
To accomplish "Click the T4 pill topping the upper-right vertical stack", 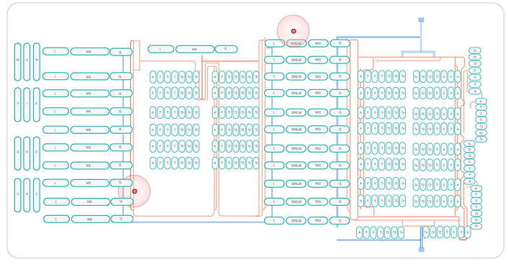I will click(x=475, y=50).
